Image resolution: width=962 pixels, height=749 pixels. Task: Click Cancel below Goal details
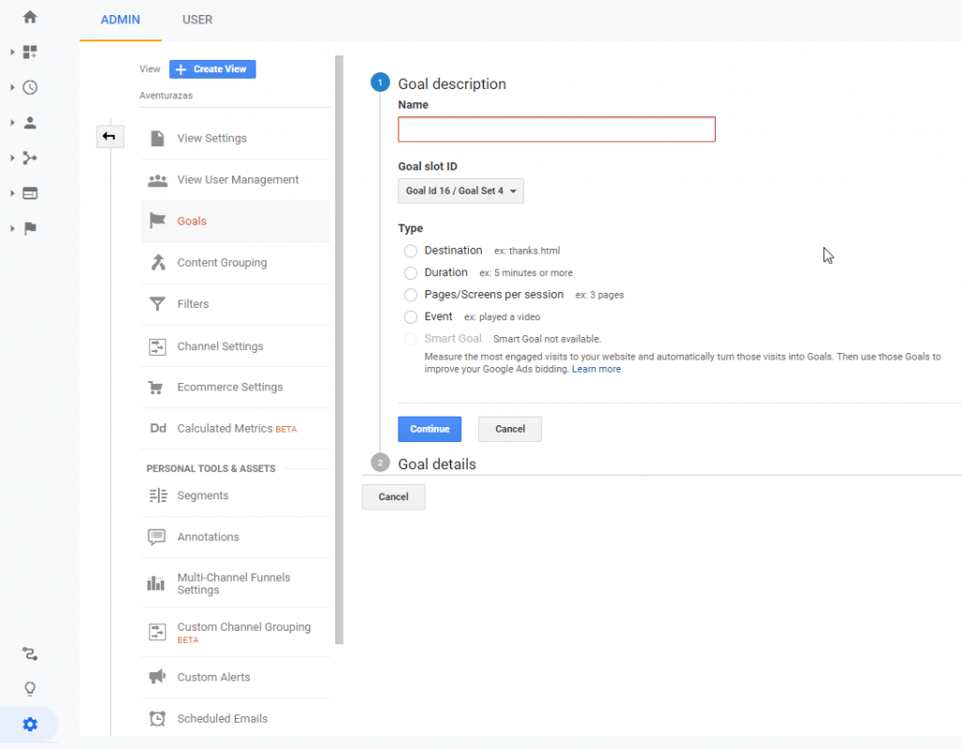(x=394, y=497)
